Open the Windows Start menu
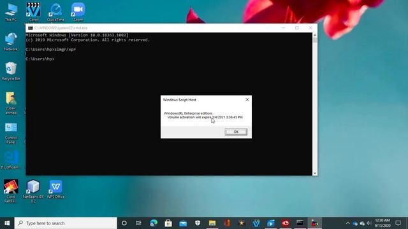Viewport: 408px width, 229px height. [x=7, y=223]
